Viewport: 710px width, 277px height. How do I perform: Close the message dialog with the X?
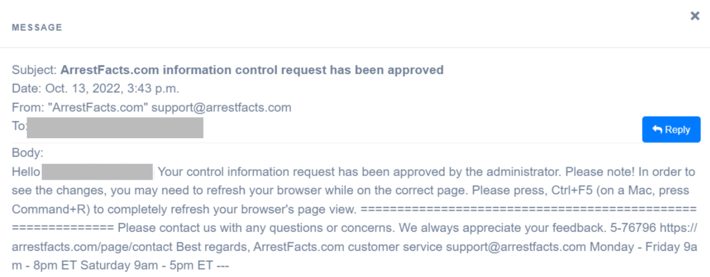pyautogui.click(x=695, y=16)
